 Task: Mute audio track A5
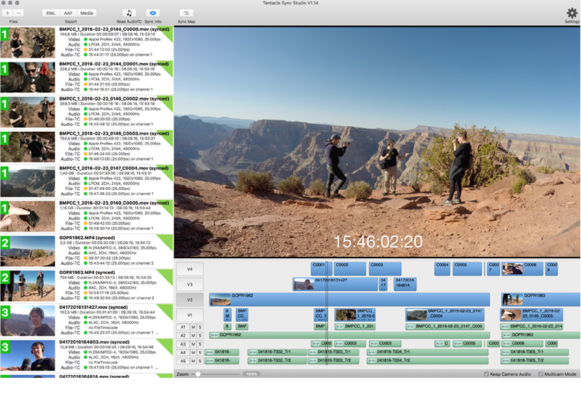tap(193, 361)
